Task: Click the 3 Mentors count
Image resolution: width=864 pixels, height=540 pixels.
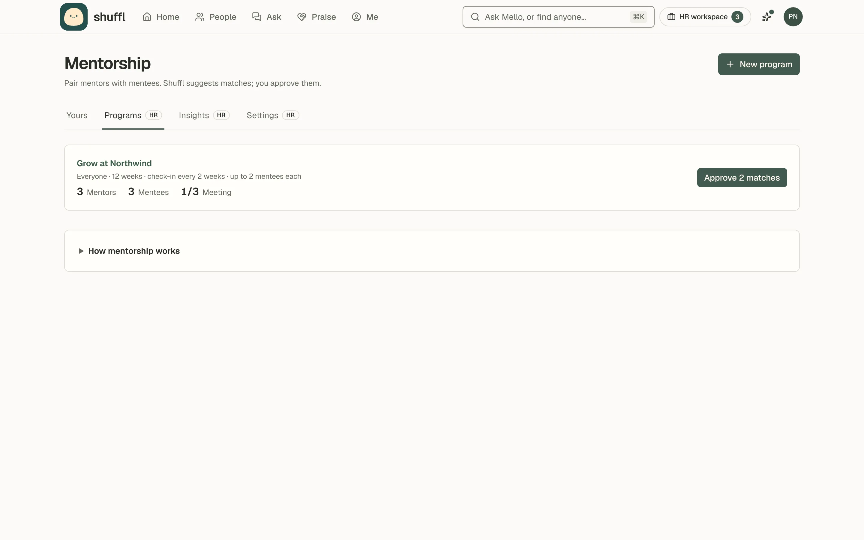Action: pyautogui.click(x=96, y=192)
